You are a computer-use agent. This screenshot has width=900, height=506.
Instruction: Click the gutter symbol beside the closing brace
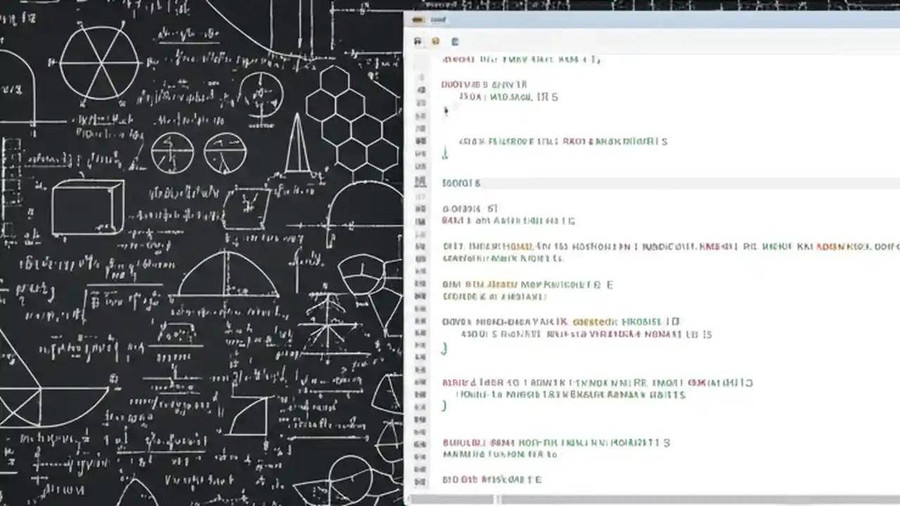(420, 348)
